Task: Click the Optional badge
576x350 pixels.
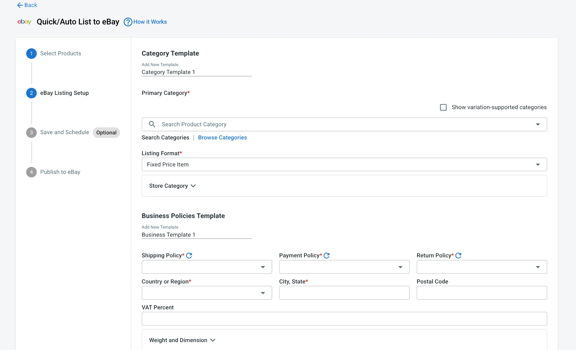Action: (x=106, y=132)
